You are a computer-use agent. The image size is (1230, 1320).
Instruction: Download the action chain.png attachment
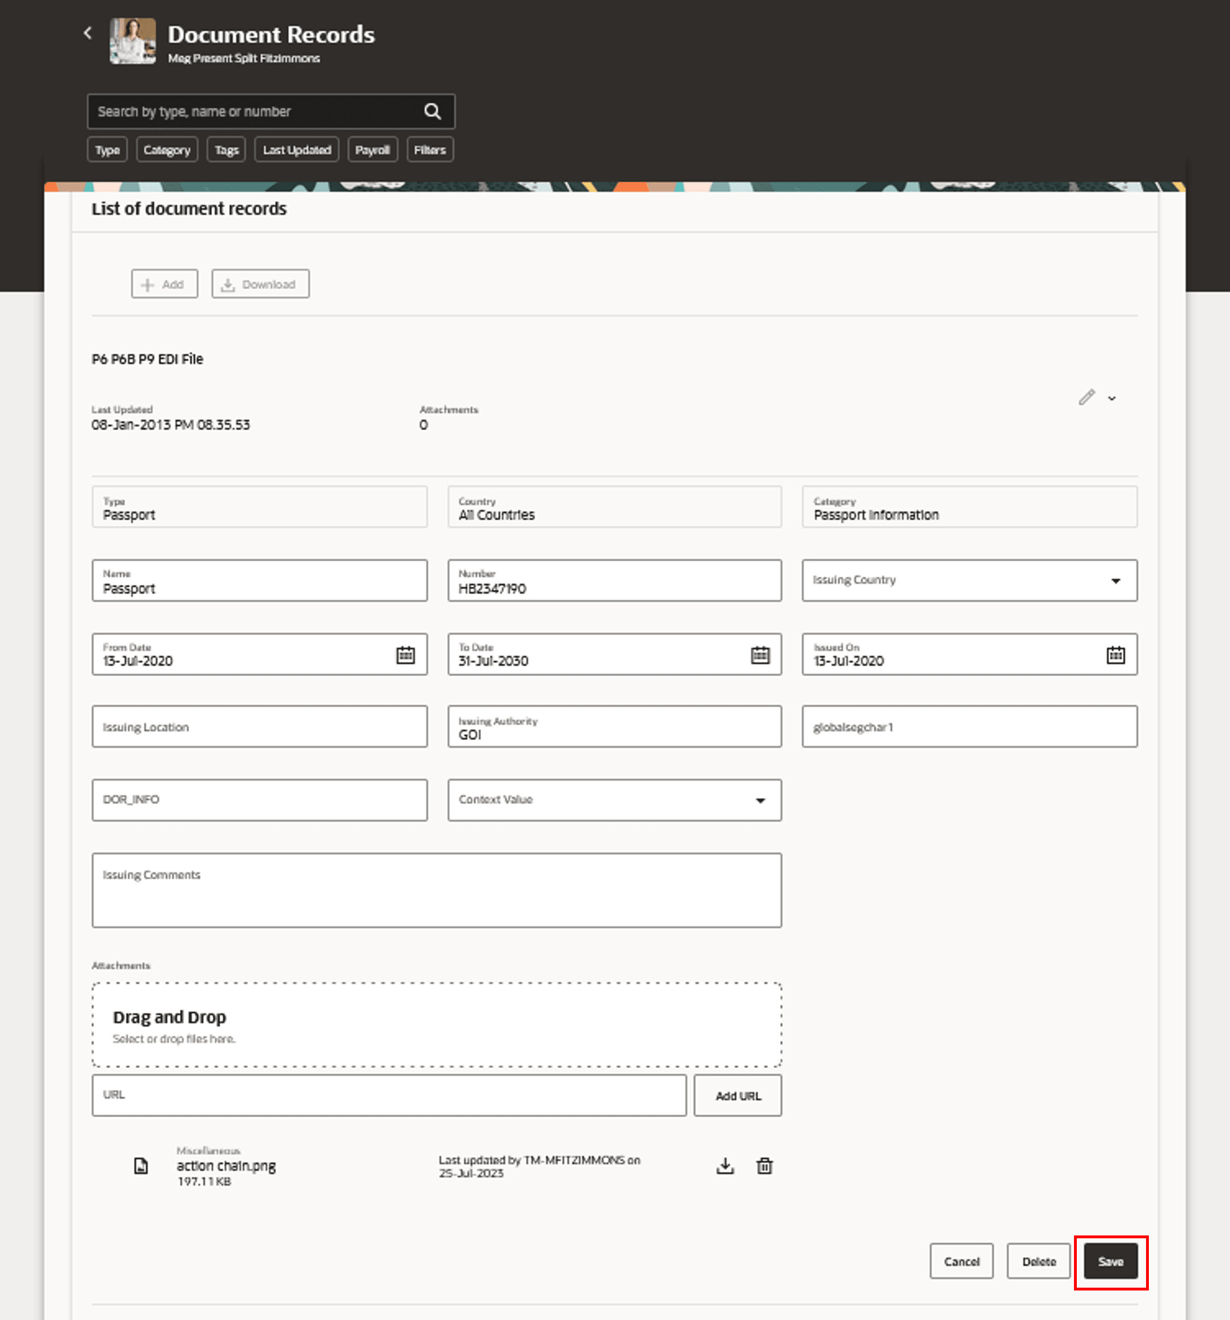pos(725,1166)
